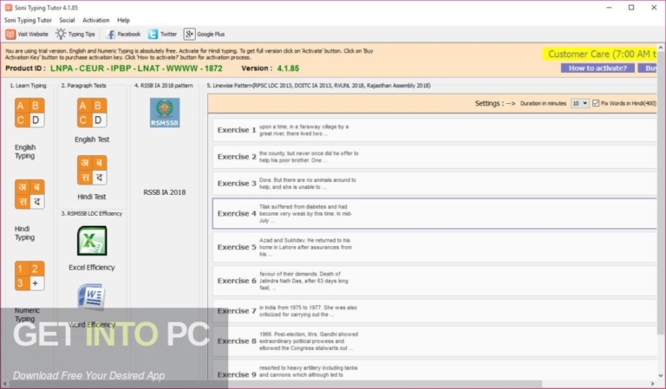
Task: Select Exercise 5 about Azad and Sukhdev
Action: click(x=434, y=247)
